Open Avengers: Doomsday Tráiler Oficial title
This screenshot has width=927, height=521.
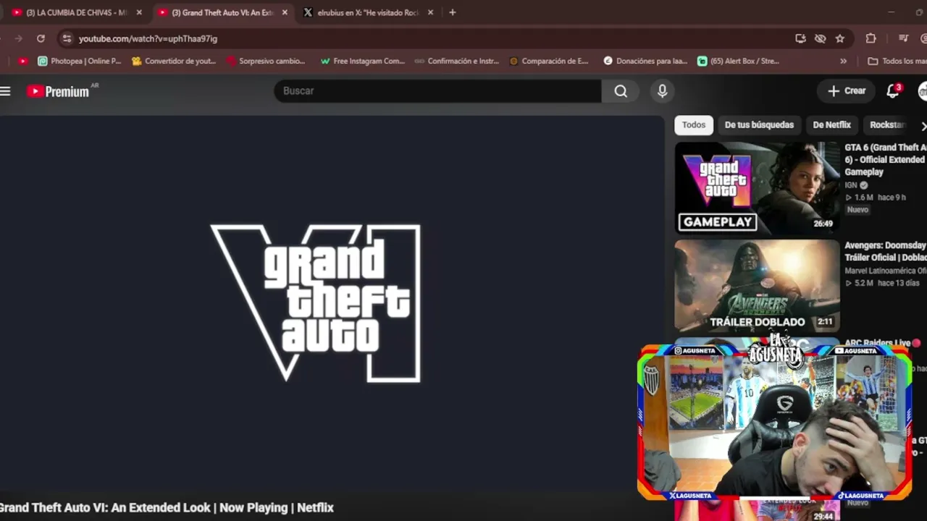(x=885, y=252)
